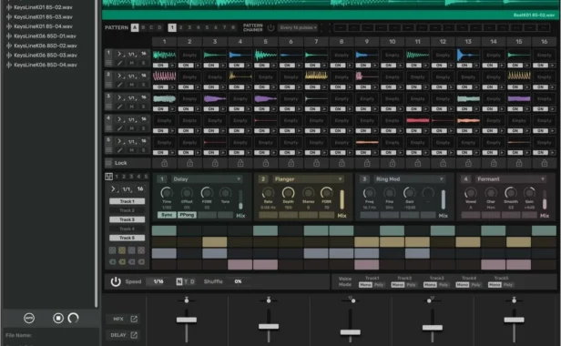
Task: Open the Formant effect type dropdown
Action: 511,178
